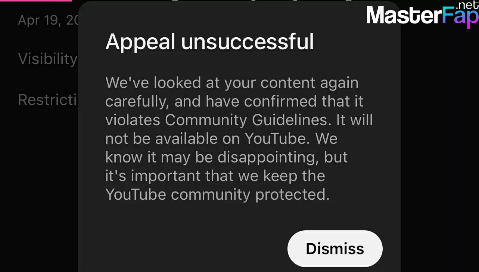Open the Visibility row behind the dialog
Viewport: 479px width, 272px height.
click(x=48, y=59)
